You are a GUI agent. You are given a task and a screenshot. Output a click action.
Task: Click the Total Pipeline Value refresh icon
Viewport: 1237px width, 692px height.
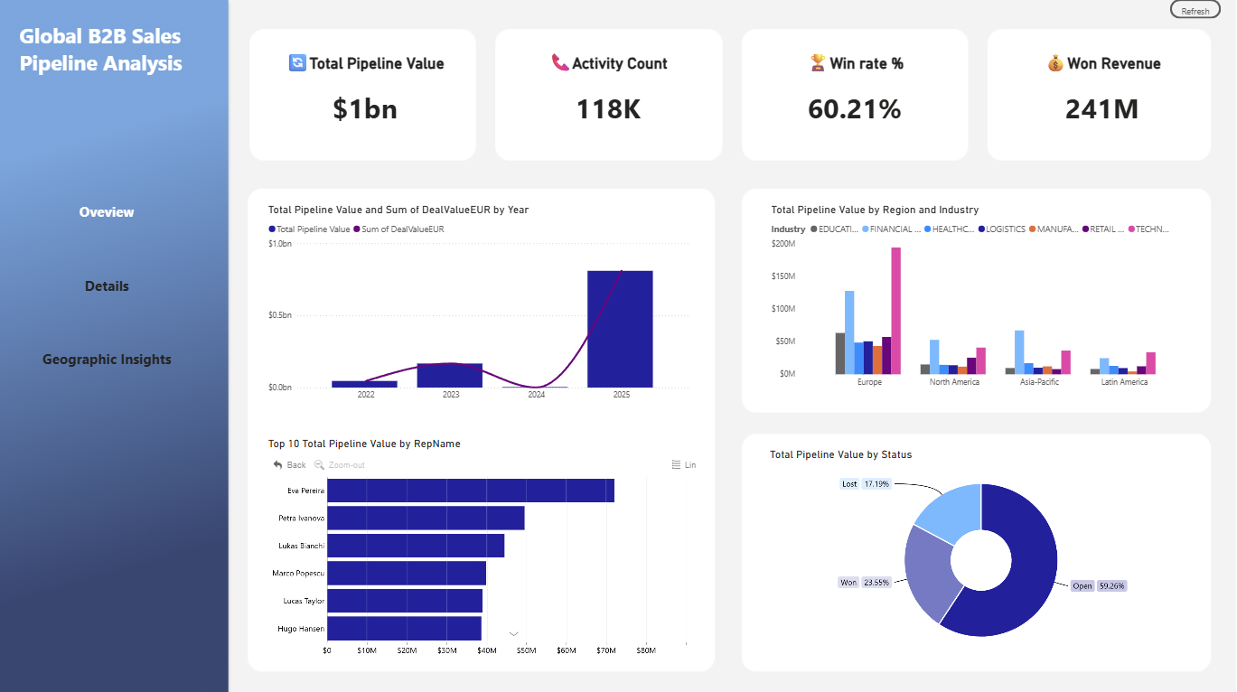click(x=297, y=62)
